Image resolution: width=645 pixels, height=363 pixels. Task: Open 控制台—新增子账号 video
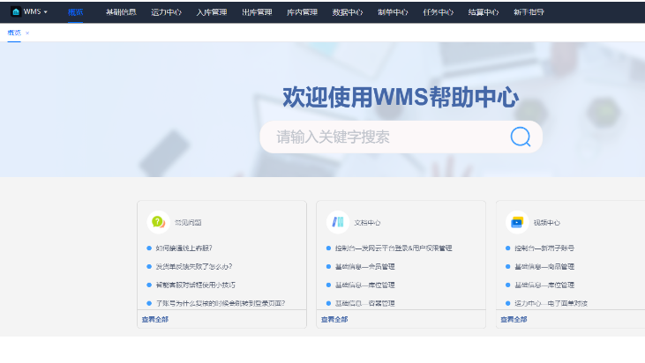544,248
